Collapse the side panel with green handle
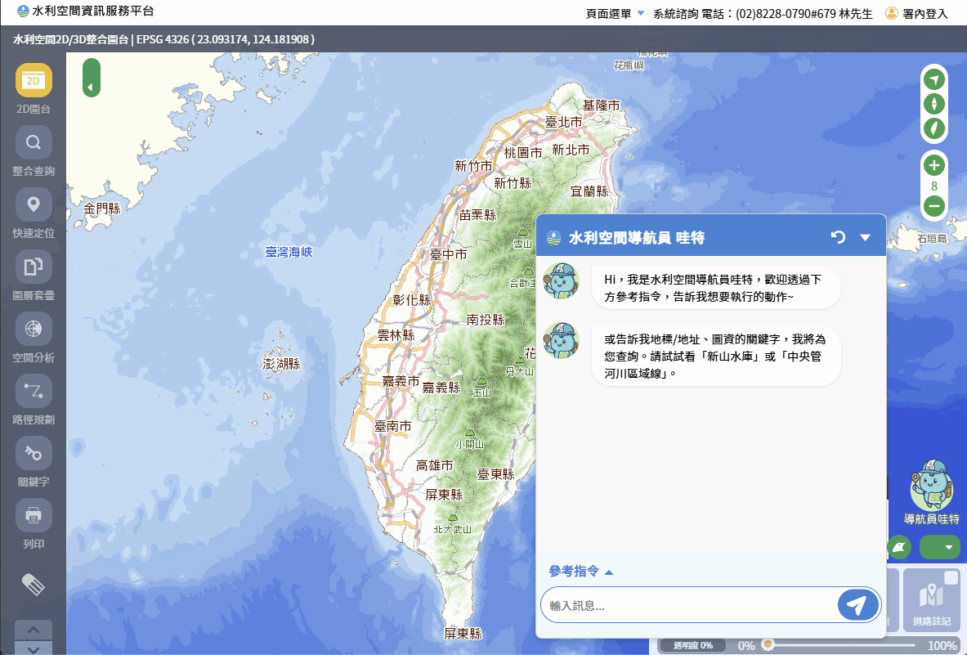The height and width of the screenshot is (655, 967). [x=91, y=79]
